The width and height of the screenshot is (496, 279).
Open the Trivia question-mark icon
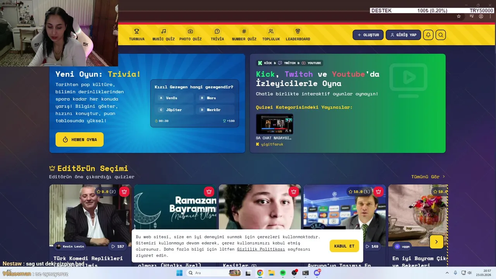pyautogui.click(x=217, y=31)
